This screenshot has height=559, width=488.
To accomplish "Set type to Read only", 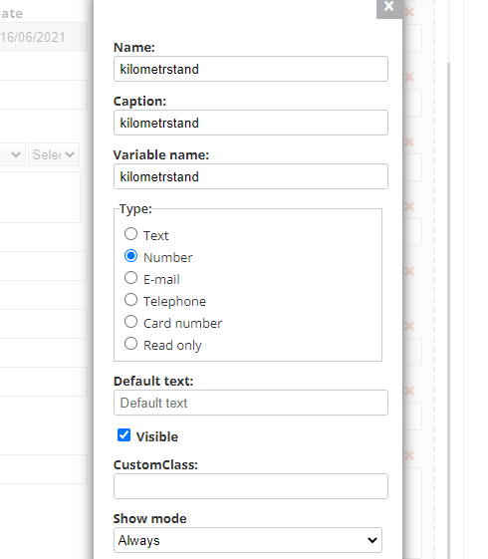I will pyautogui.click(x=130, y=344).
